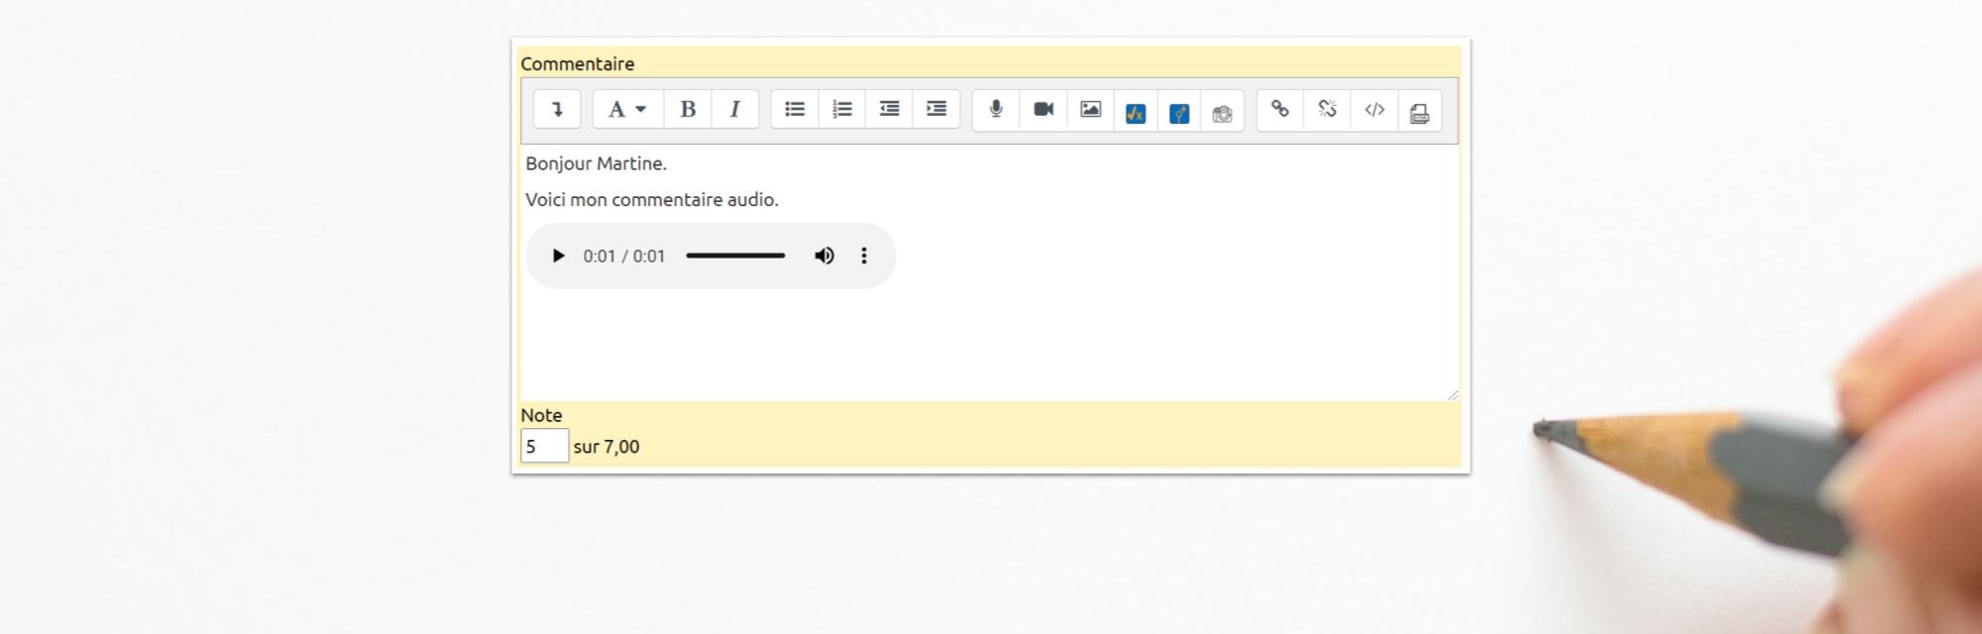Open the chemistry formula editor
The image size is (1982, 634).
[1179, 113]
